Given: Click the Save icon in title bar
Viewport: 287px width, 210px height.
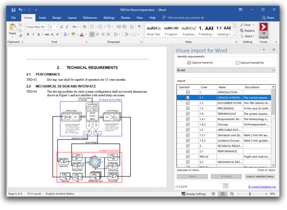Looking at the screenshot, I should [x=13, y=10].
